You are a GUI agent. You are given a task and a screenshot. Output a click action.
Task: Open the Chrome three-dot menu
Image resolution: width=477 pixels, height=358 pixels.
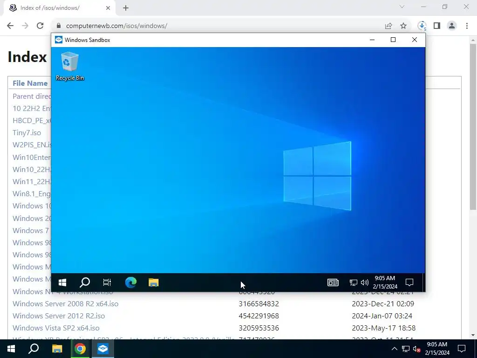467,26
